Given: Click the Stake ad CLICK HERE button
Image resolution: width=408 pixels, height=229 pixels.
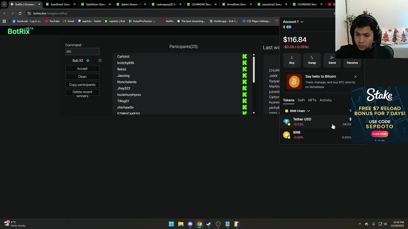Looking at the screenshot, I should pyautogui.click(x=379, y=134).
